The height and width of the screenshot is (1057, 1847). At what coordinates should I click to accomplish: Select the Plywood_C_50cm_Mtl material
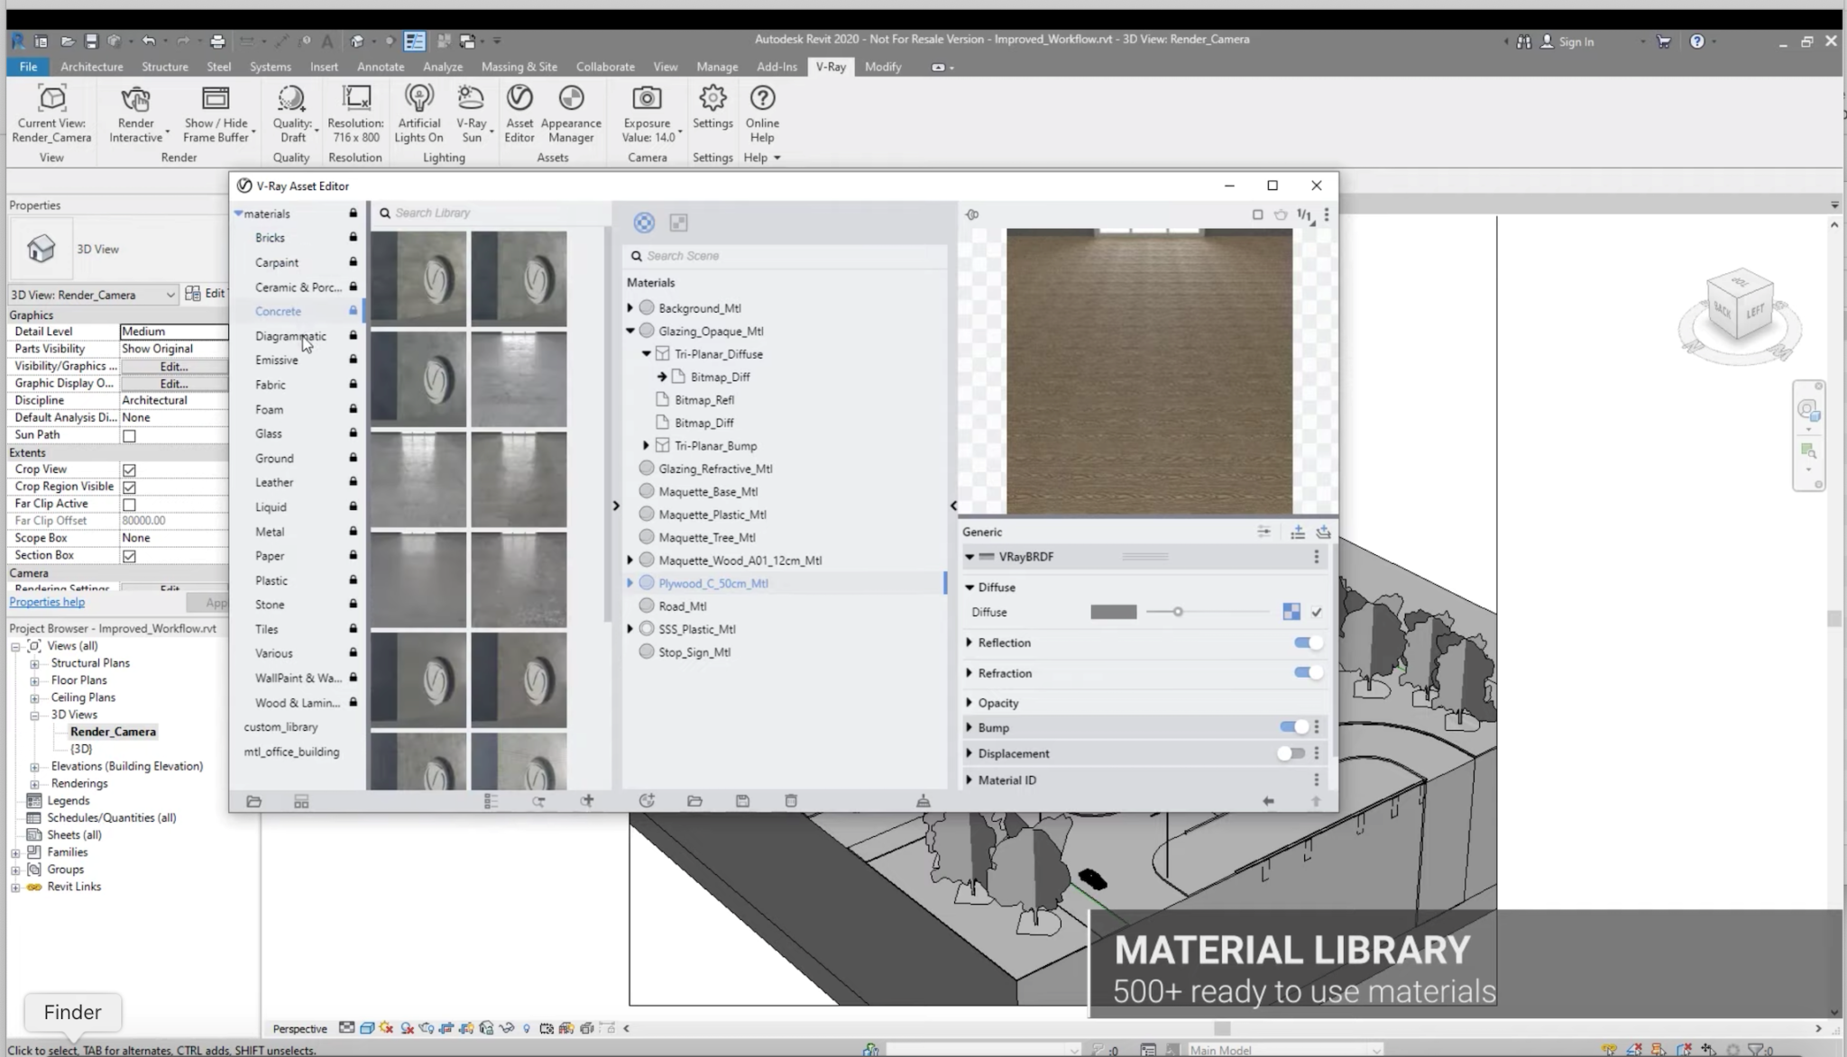[713, 583]
